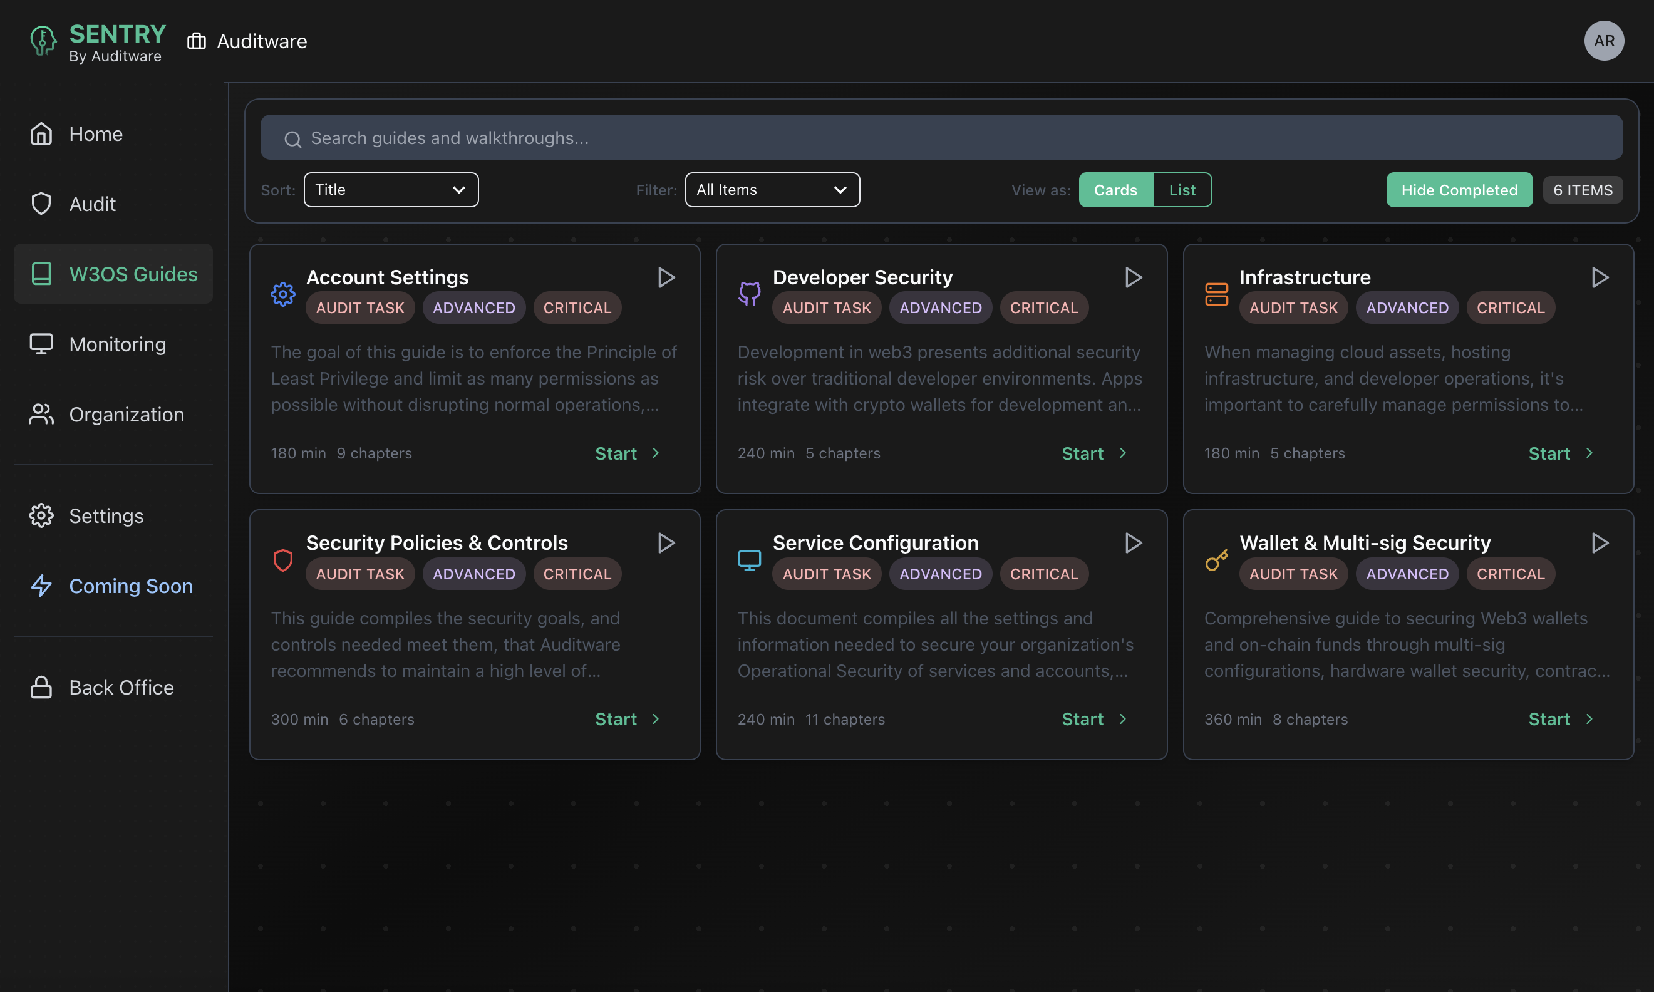The height and width of the screenshot is (992, 1654).
Task: Open Settings from sidebar
Action: point(113,515)
